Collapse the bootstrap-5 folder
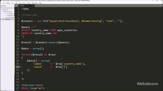The height and width of the screenshot is (91, 163). pos(3,12)
